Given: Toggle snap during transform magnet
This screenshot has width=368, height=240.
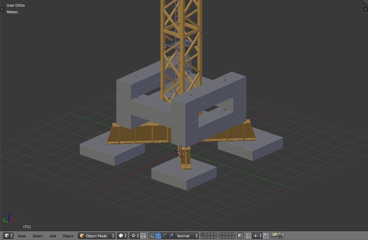Looking at the screenshot, I should (x=248, y=236).
